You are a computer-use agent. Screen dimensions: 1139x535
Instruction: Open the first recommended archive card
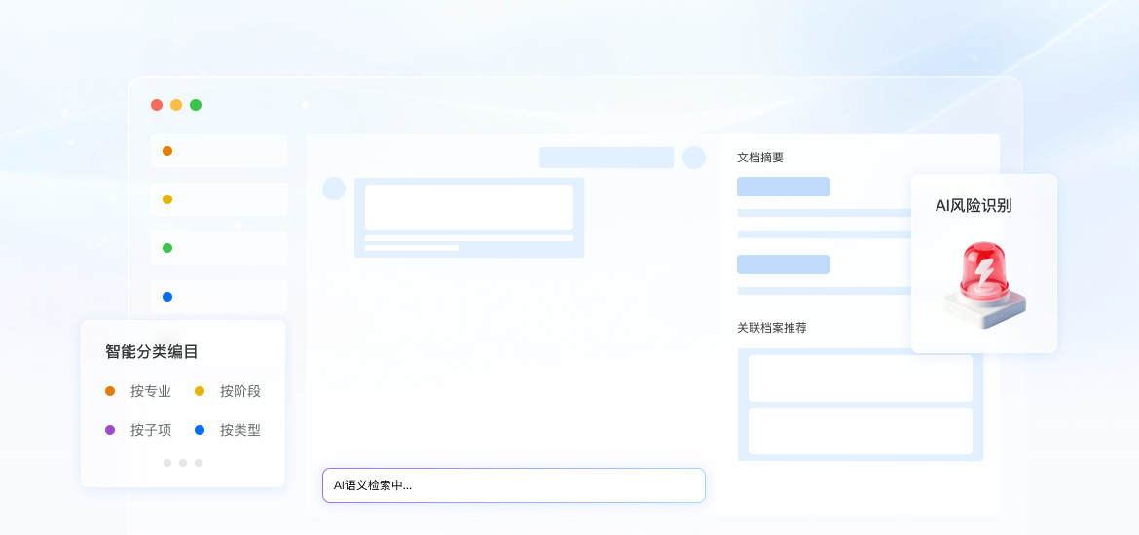(x=860, y=378)
